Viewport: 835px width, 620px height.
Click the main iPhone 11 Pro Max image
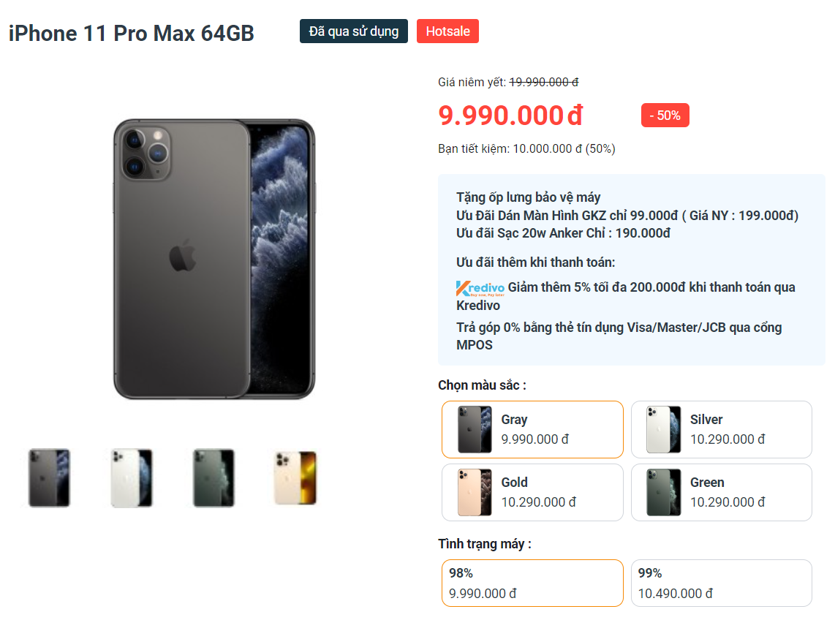pyautogui.click(x=214, y=259)
